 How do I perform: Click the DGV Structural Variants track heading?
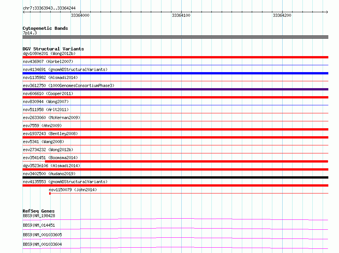53,49
